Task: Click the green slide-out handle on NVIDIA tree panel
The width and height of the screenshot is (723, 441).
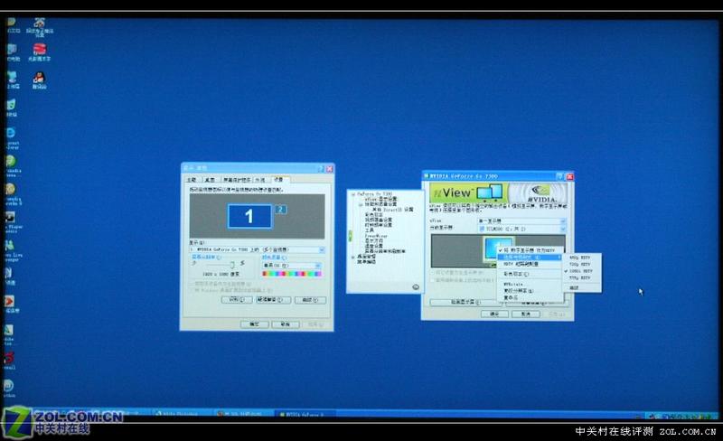Action: click(350, 236)
